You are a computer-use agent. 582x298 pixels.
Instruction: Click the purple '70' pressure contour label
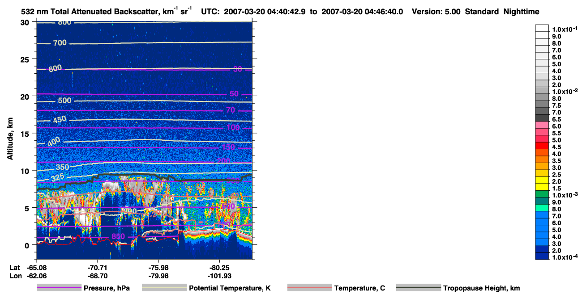pyautogui.click(x=231, y=110)
